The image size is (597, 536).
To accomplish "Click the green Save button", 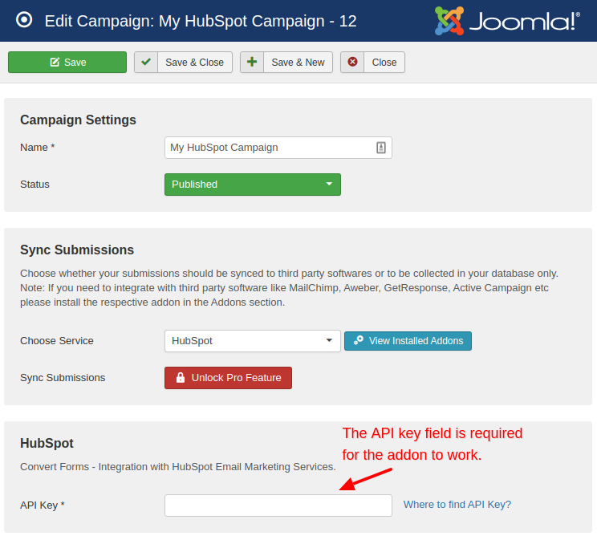I will (x=67, y=62).
